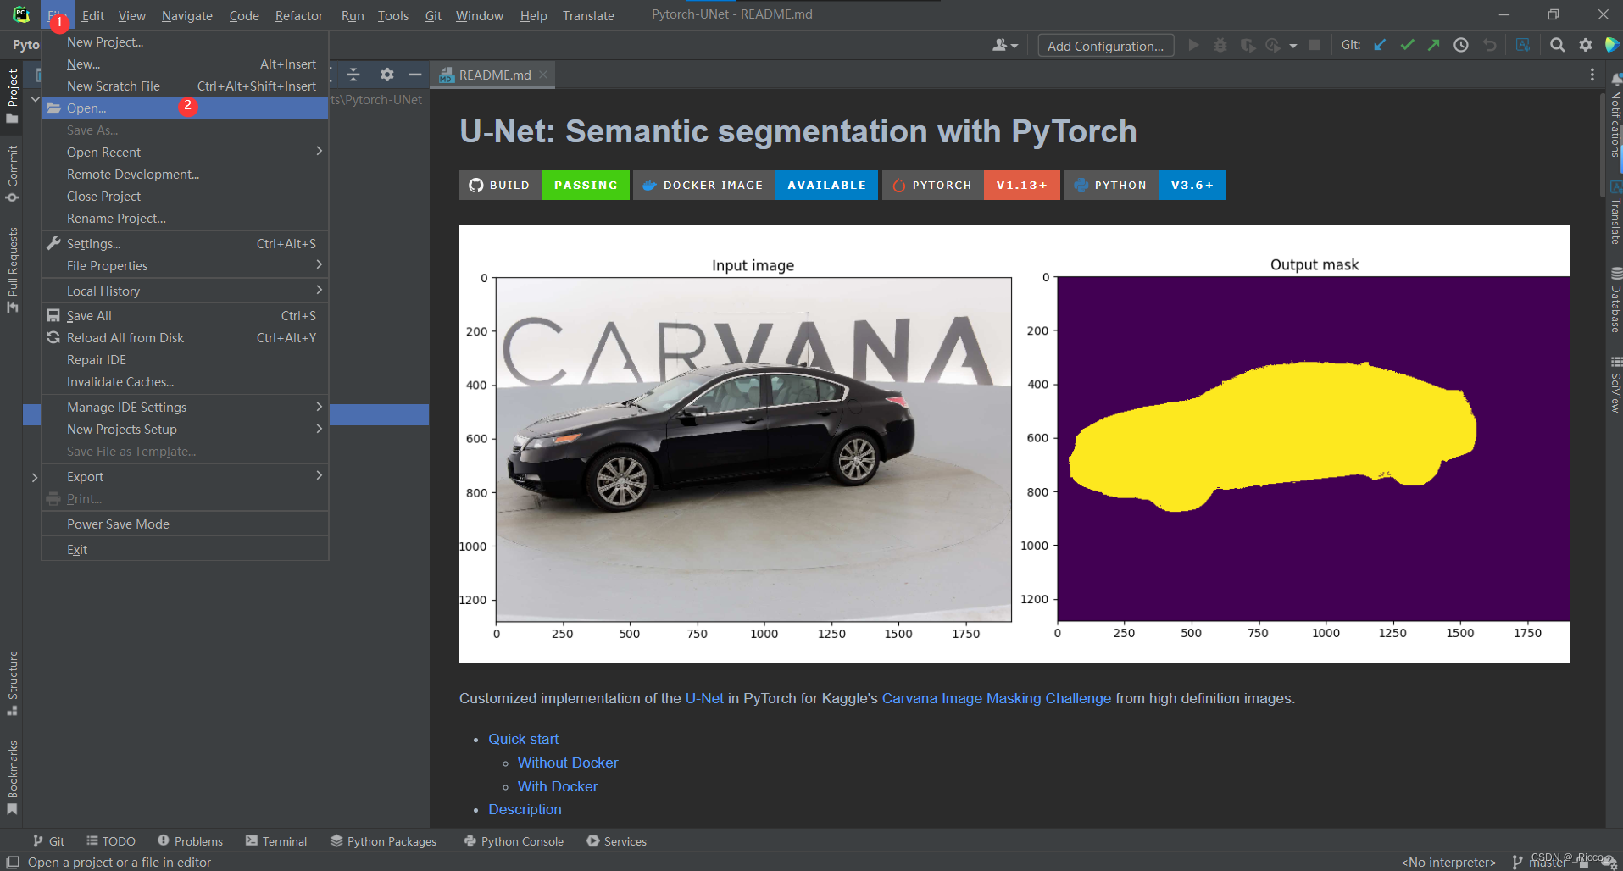Expand the File Properties submenu
The height and width of the screenshot is (871, 1623).
185,265
